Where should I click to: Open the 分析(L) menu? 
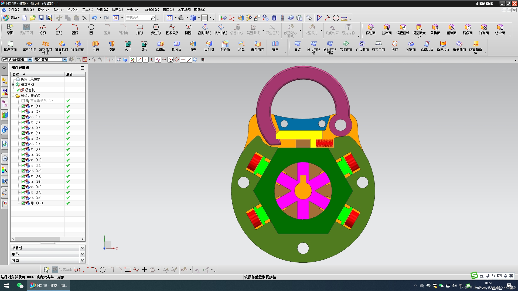pyautogui.click(x=132, y=10)
